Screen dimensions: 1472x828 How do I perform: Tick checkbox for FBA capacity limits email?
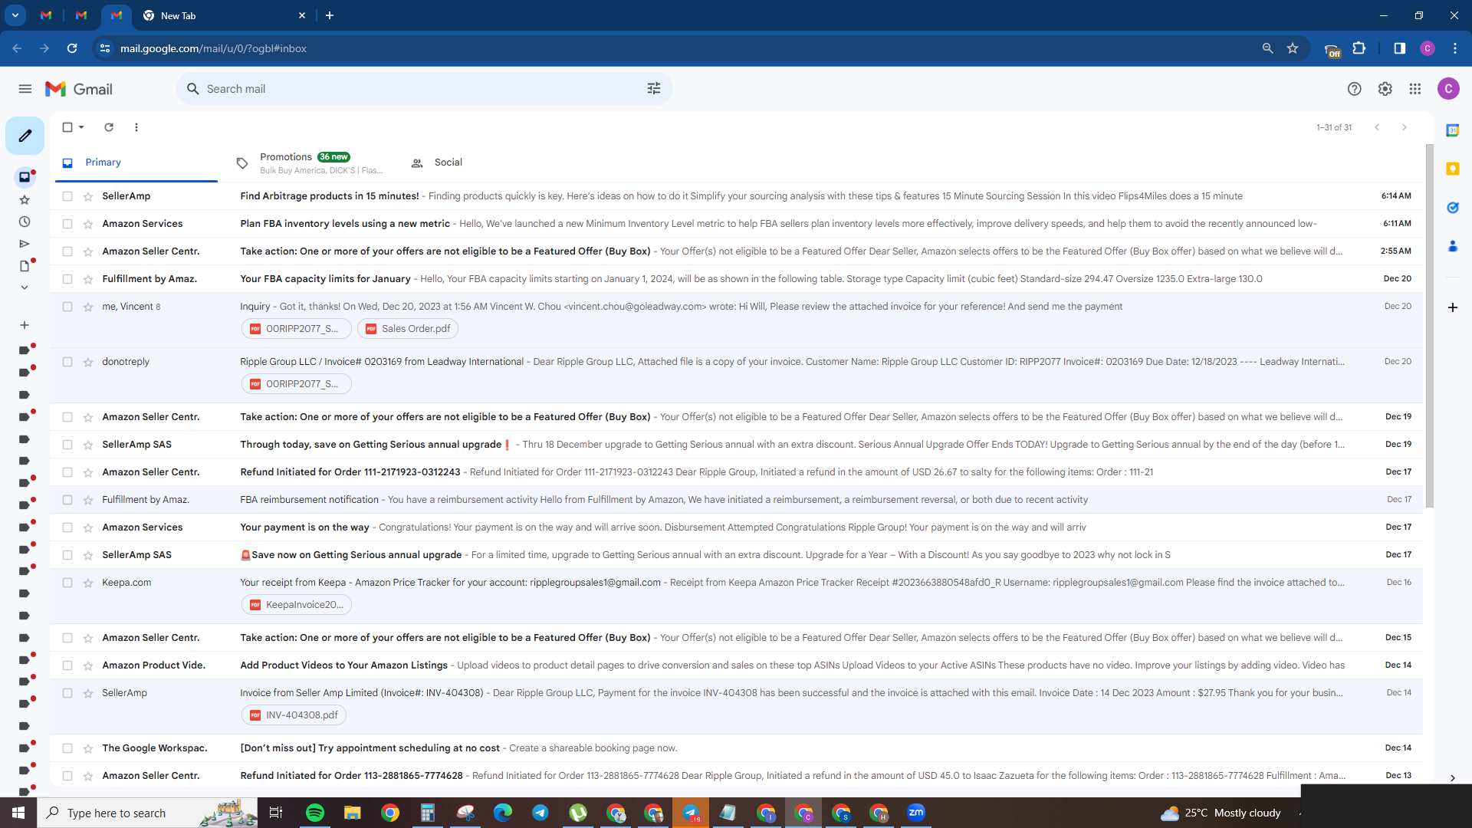click(67, 279)
